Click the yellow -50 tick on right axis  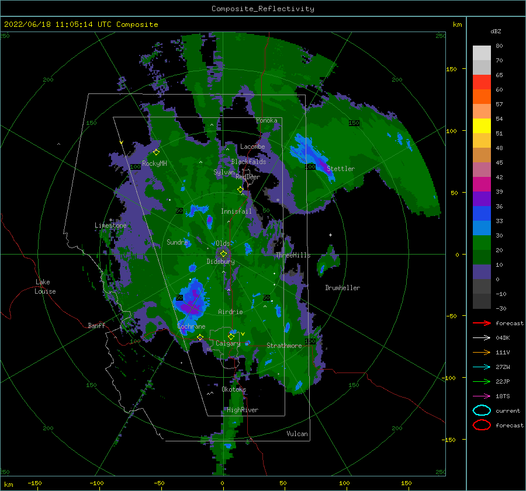tap(451, 316)
